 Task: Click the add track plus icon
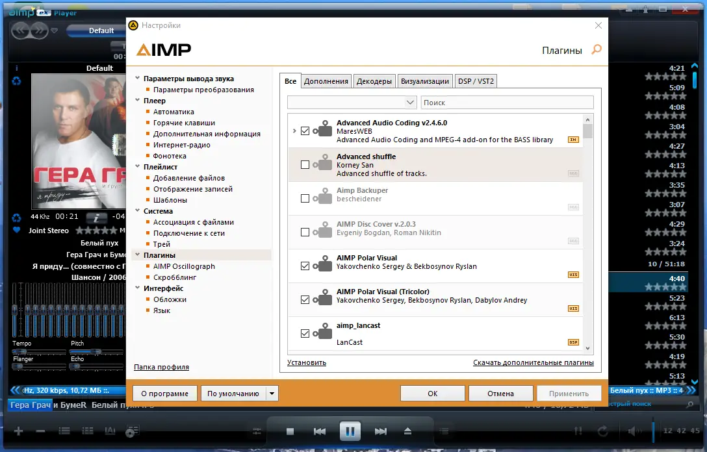18,431
